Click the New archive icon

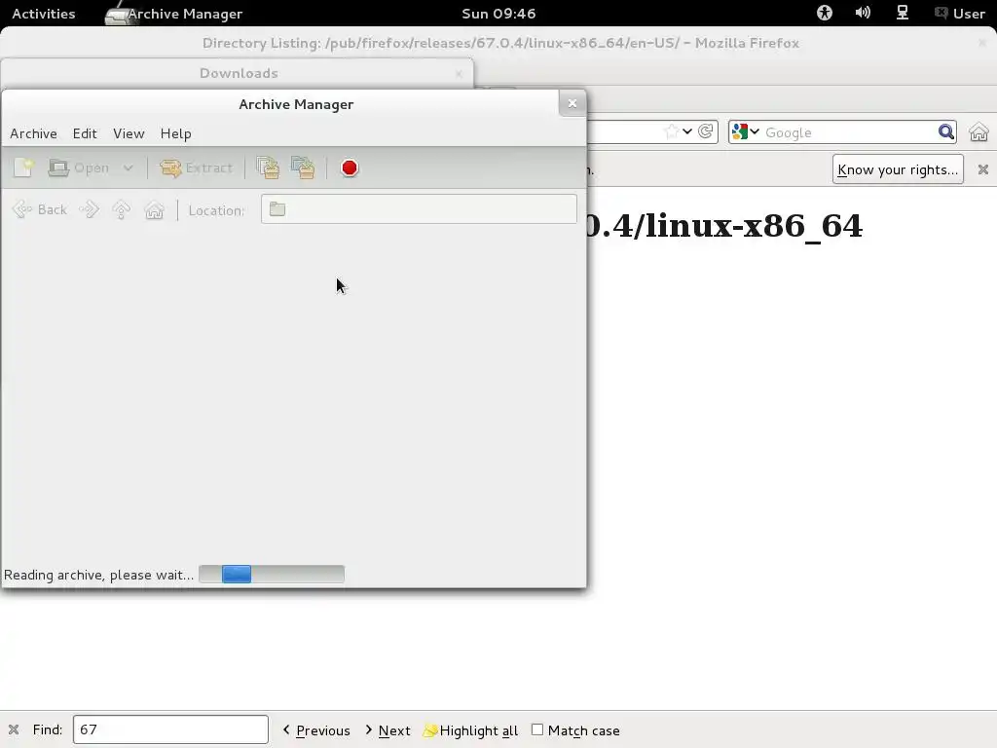(23, 168)
